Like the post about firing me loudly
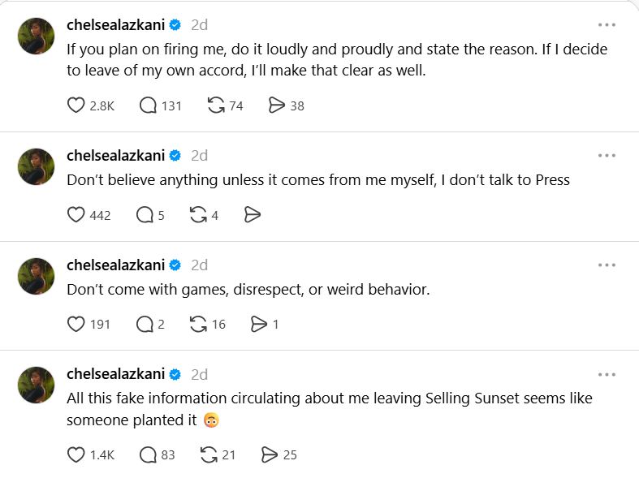 (x=76, y=106)
